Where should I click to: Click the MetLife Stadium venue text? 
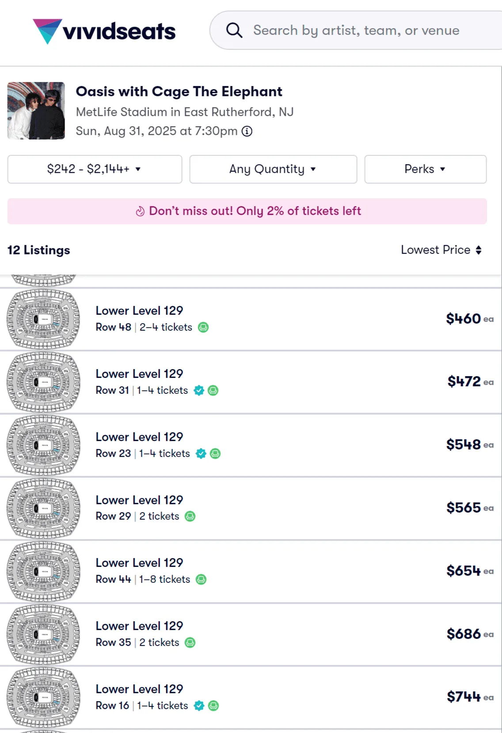[x=186, y=112]
